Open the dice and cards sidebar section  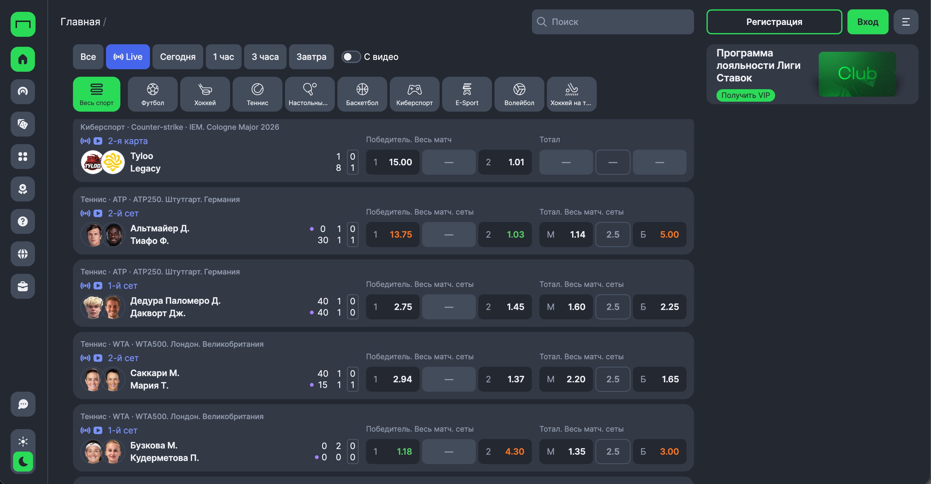tap(23, 124)
